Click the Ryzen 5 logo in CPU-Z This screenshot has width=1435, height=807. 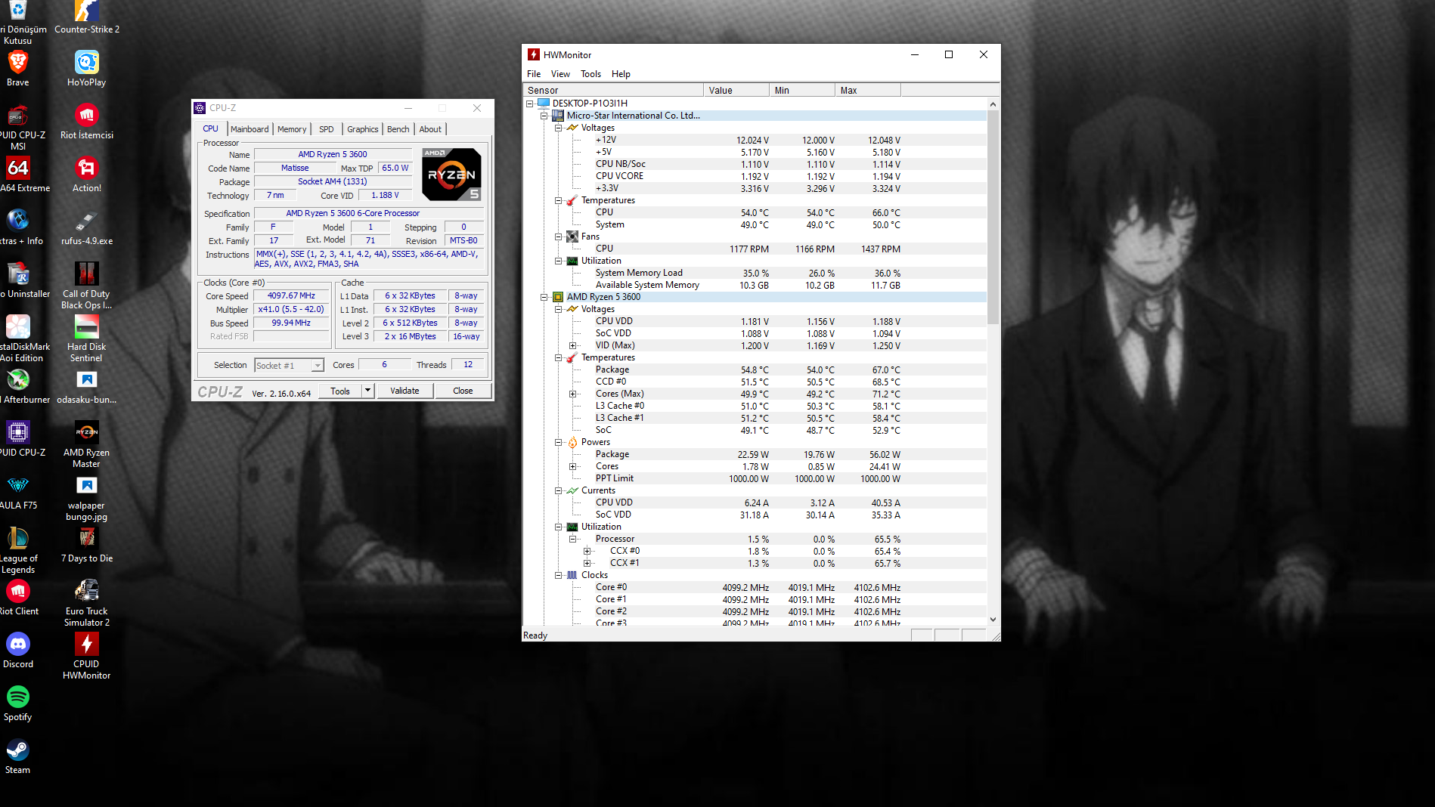[451, 175]
